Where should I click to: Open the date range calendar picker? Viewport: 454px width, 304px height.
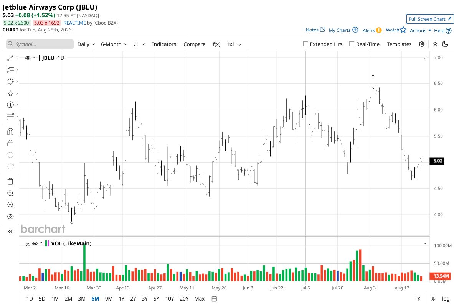(x=214, y=299)
